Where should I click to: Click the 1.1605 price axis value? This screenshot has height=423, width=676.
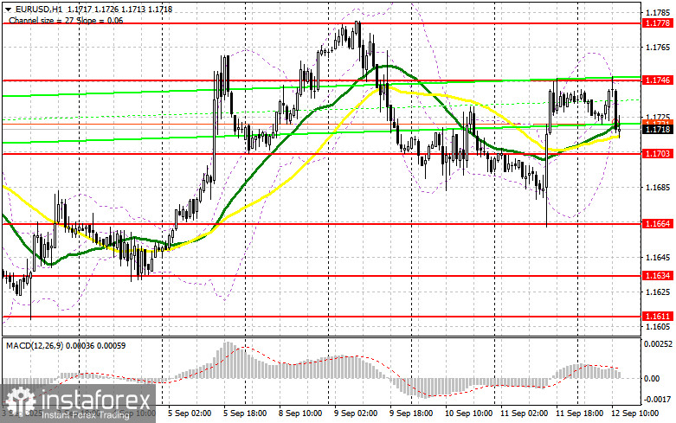[x=658, y=327]
